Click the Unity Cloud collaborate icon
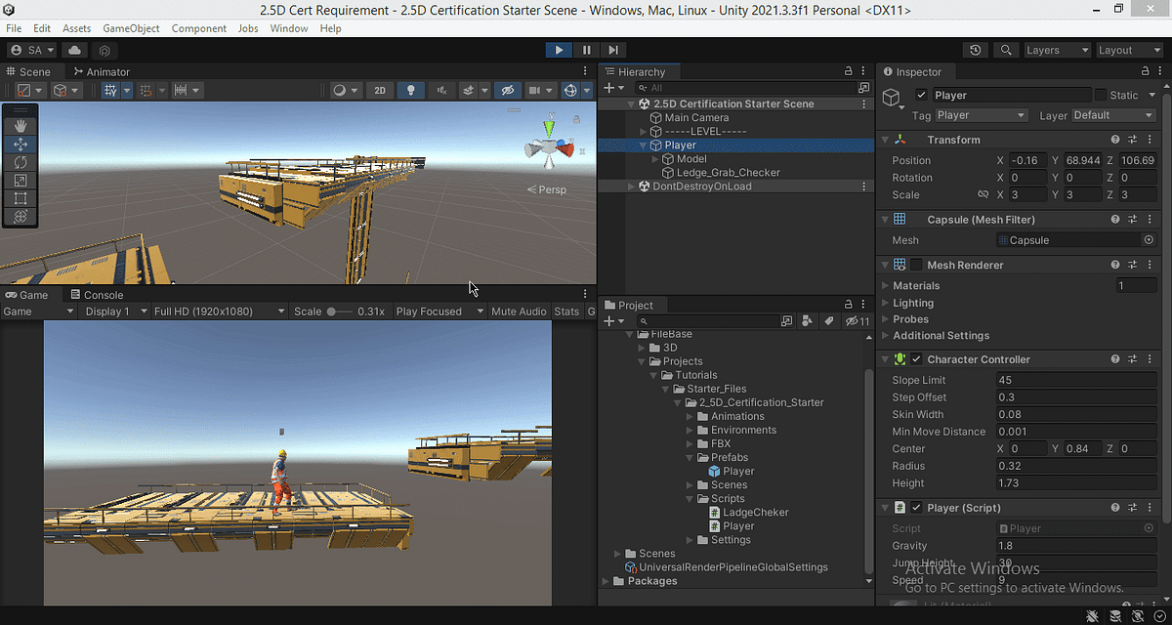 click(x=74, y=50)
